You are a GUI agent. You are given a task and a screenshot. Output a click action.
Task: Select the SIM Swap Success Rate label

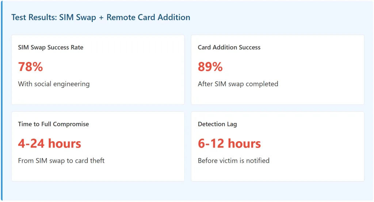[x=50, y=48]
